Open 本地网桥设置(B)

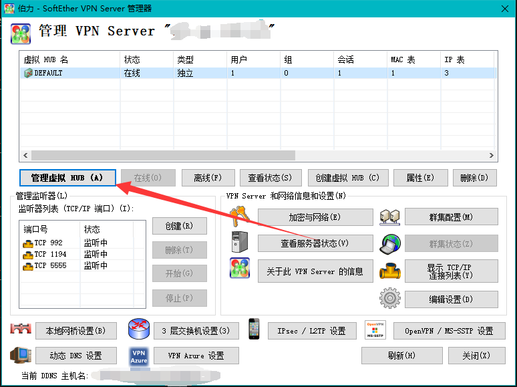[76, 331]
